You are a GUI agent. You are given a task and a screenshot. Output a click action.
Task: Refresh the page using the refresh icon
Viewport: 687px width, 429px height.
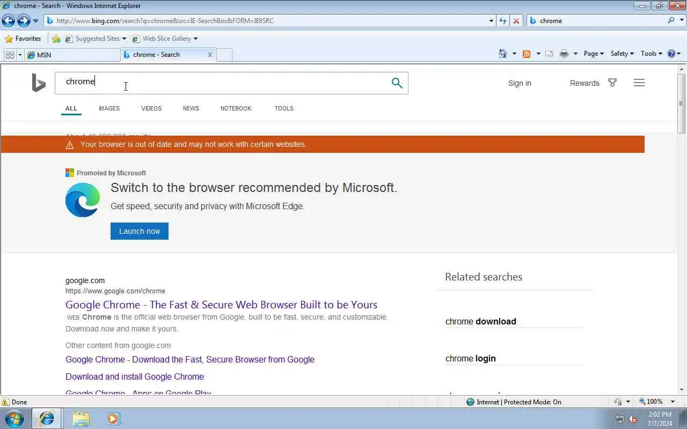[503, 21]
